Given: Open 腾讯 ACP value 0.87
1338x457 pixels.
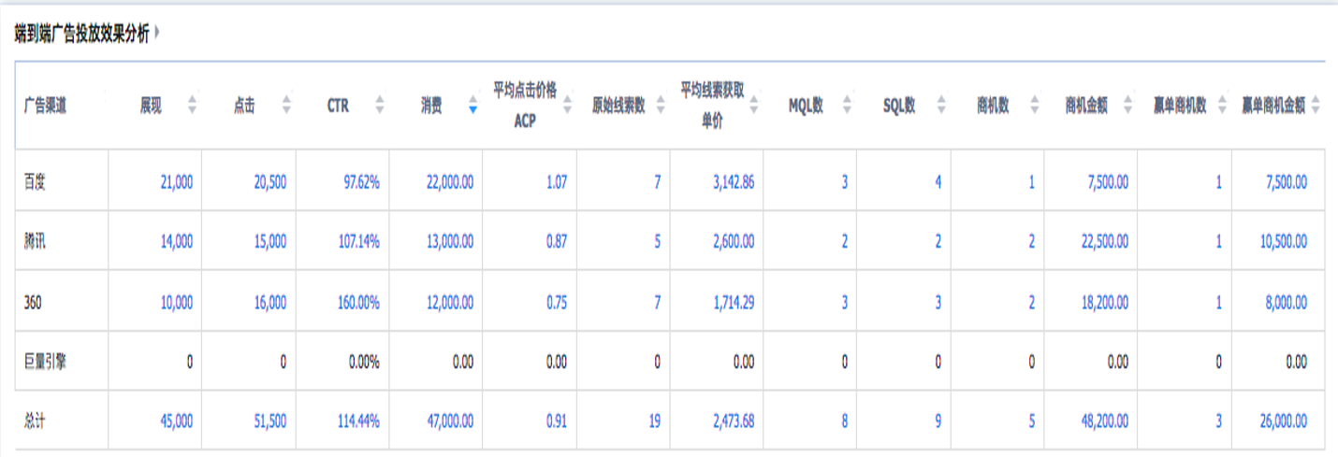Looking at the screenshot, I should tap(557, 241).
